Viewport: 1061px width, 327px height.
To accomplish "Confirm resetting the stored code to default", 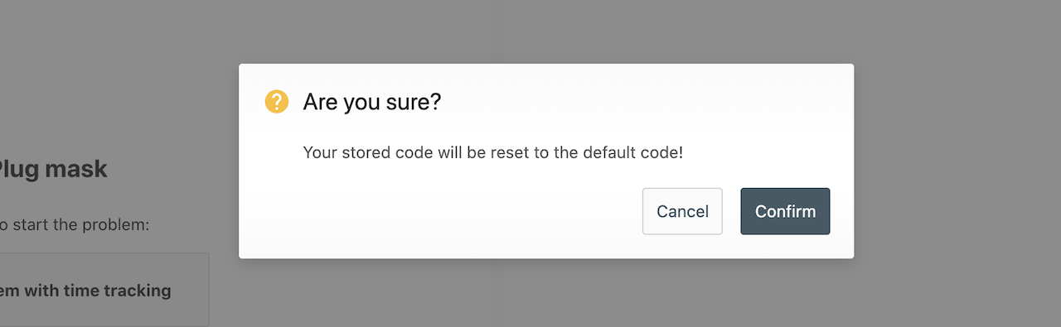I will coord(785,211).
